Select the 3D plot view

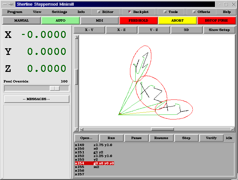187,30
